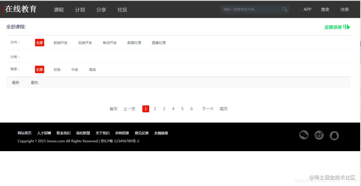Jump to page 4 in pagination
The height and width of the screenshot is (186, 361).
click(173, 109)
